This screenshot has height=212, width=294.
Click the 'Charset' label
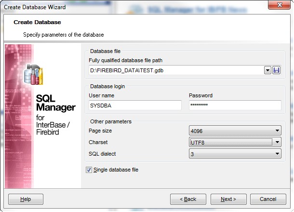coord(98,142)
